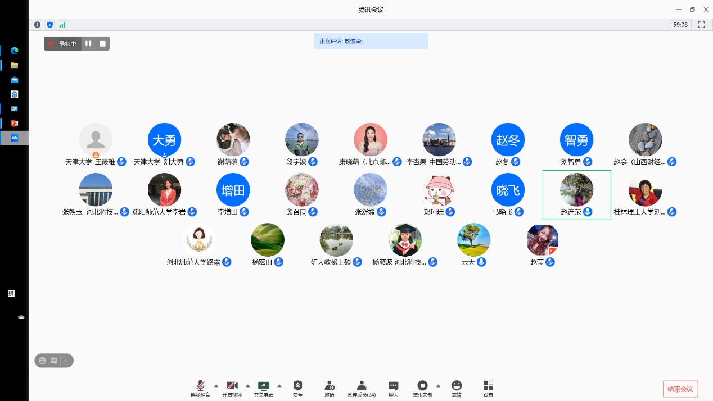
Task: Open 管理成员(24) member management
Action: [x=362, y=386]
